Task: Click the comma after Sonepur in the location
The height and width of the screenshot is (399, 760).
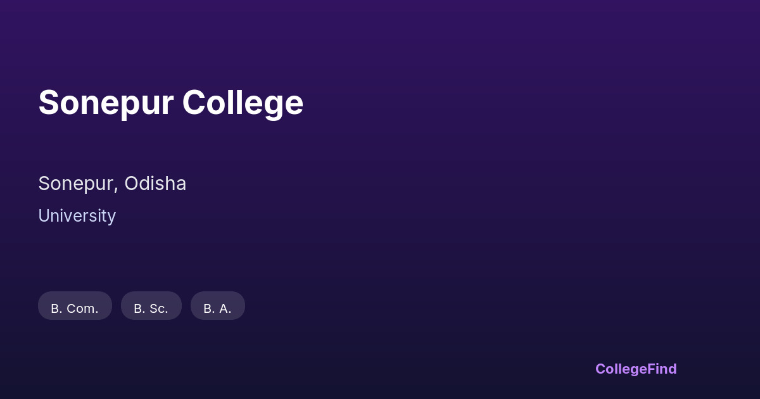Action: pos(116,189)
